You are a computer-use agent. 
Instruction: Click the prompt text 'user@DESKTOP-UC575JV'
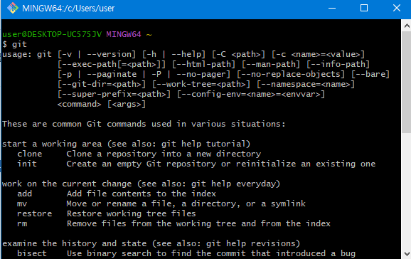pyautogui.click(x=52, y=34)
